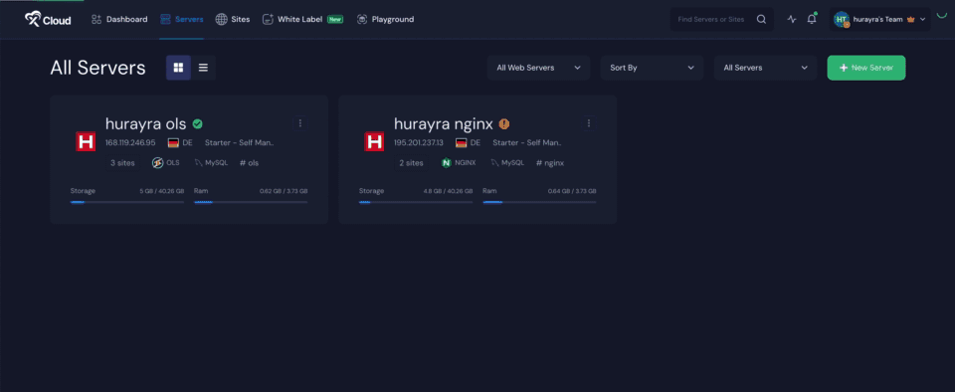Open the hurayra nginx server

click(444, 123)
